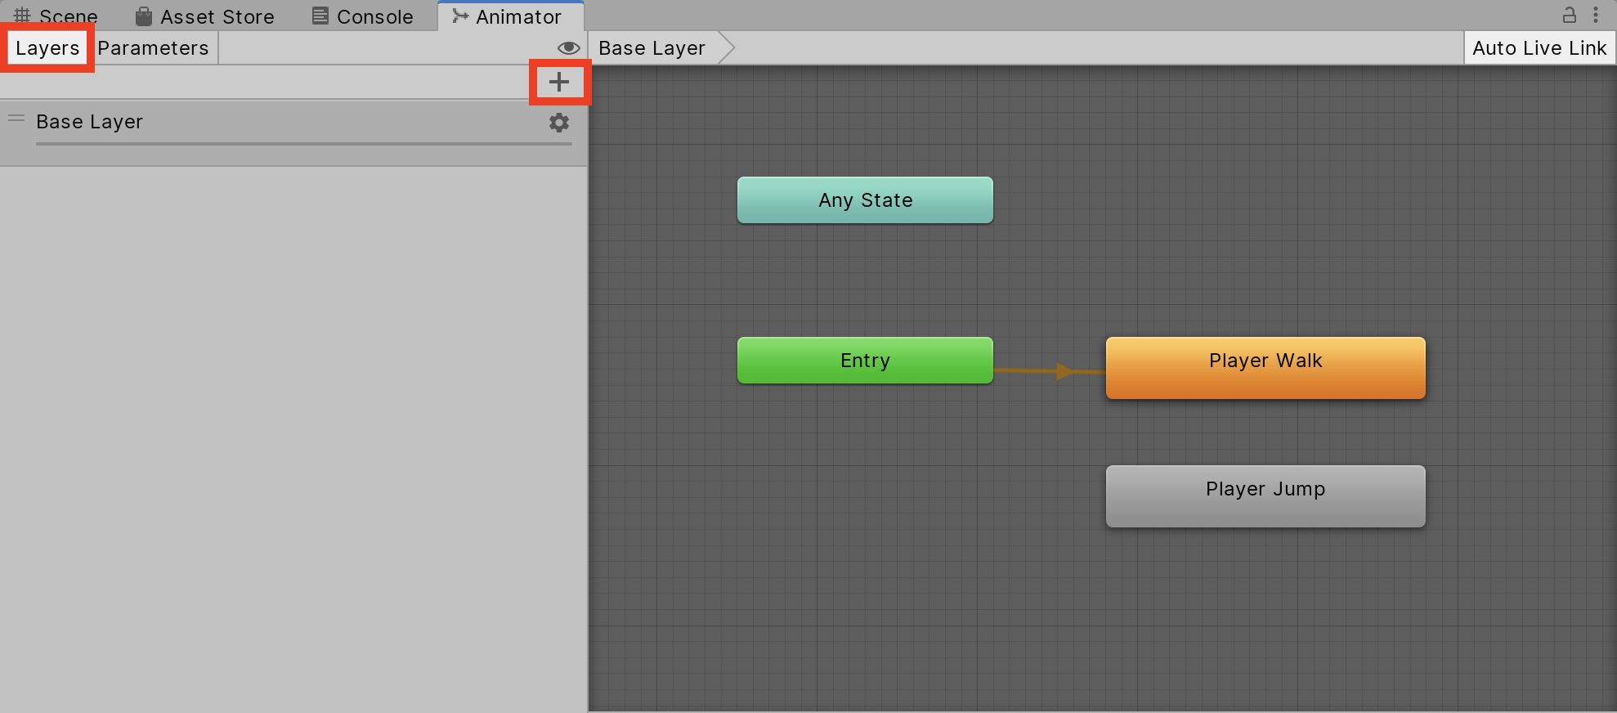Switch to the Scene tab
Image resolution: width=1617 pixels, height=713 pixels.
56,16
